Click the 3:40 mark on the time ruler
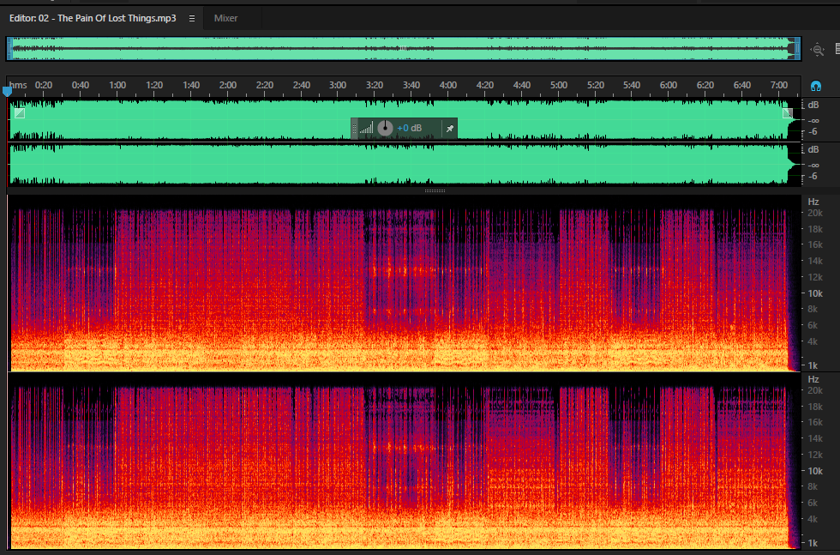840x555 pixels. tap(411, 85)
